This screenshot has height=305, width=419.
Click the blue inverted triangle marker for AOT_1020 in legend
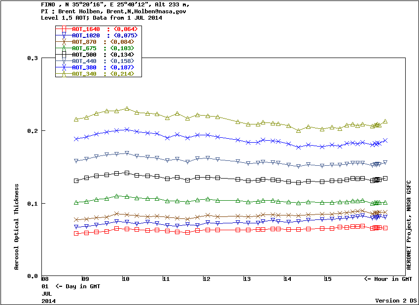click(64, 36)
